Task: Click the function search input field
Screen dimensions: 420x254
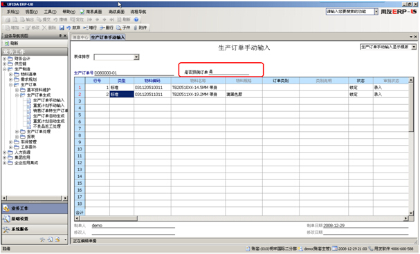Action: point(350,12)
